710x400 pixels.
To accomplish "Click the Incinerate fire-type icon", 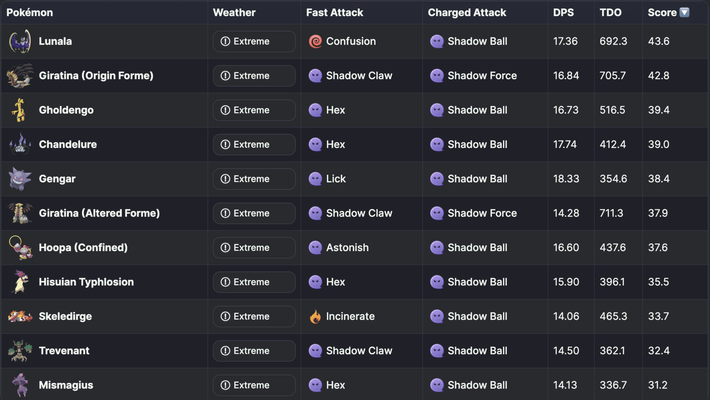I will (x=315, y=316).
